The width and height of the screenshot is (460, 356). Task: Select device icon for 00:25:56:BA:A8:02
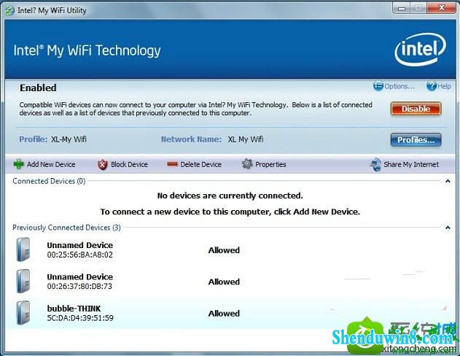(23, 249)
